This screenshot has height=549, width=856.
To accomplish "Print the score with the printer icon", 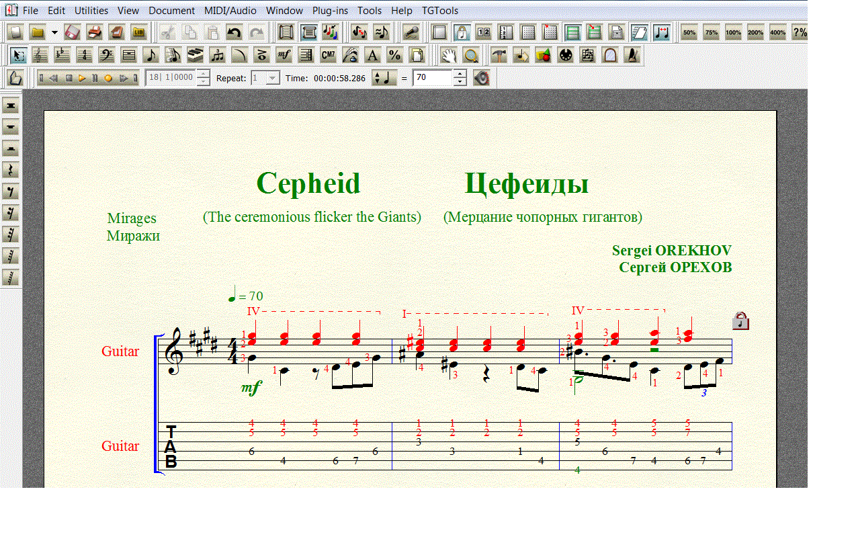I will tap(95, 32).
